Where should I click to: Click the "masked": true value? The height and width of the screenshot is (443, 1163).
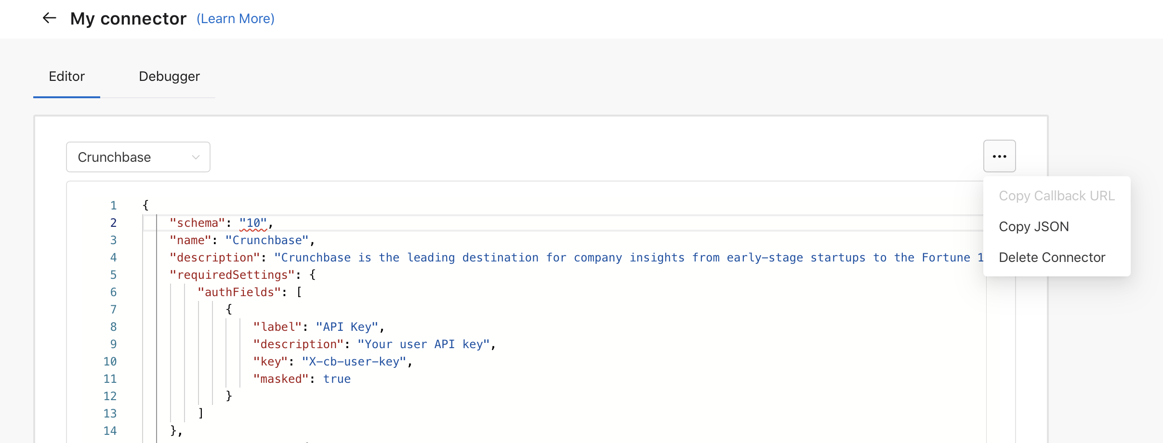337,379
